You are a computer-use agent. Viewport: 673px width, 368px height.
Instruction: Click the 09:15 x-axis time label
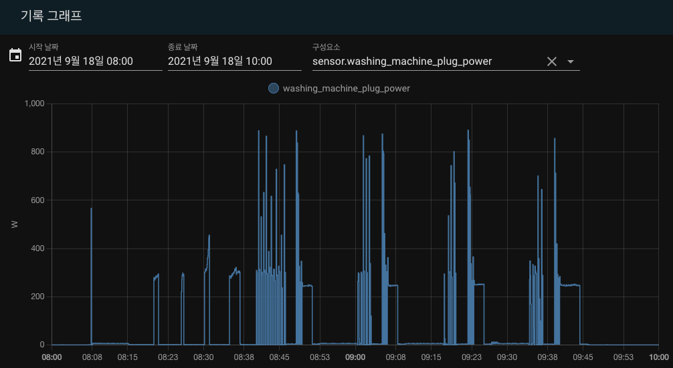coord(431,357)
